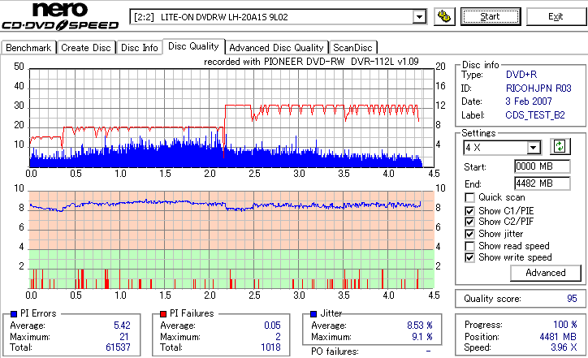Click the PI Errors upper graph

231,118
